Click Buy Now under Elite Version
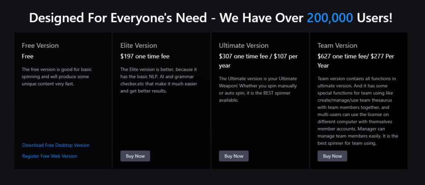Image resolution: width=425 pixels, height=185 pixels. click(x=135, y=156)
